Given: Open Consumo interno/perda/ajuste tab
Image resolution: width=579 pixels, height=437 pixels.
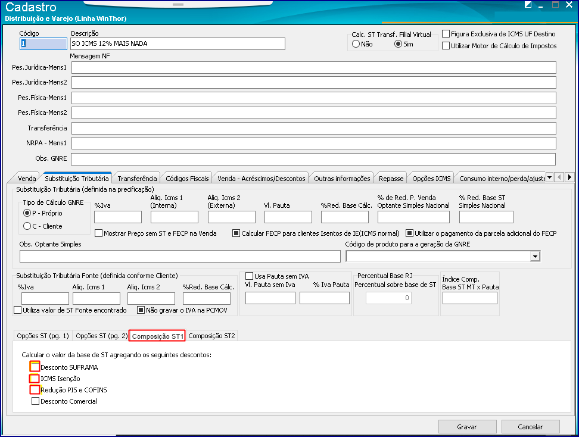Looking at the screenshot, I should [x=501, y=179].
